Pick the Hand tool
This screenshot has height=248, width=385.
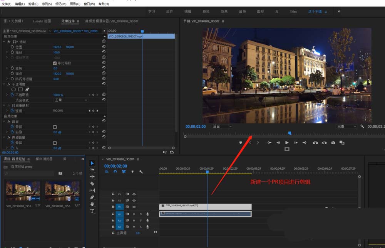click(x=92, y=204)
